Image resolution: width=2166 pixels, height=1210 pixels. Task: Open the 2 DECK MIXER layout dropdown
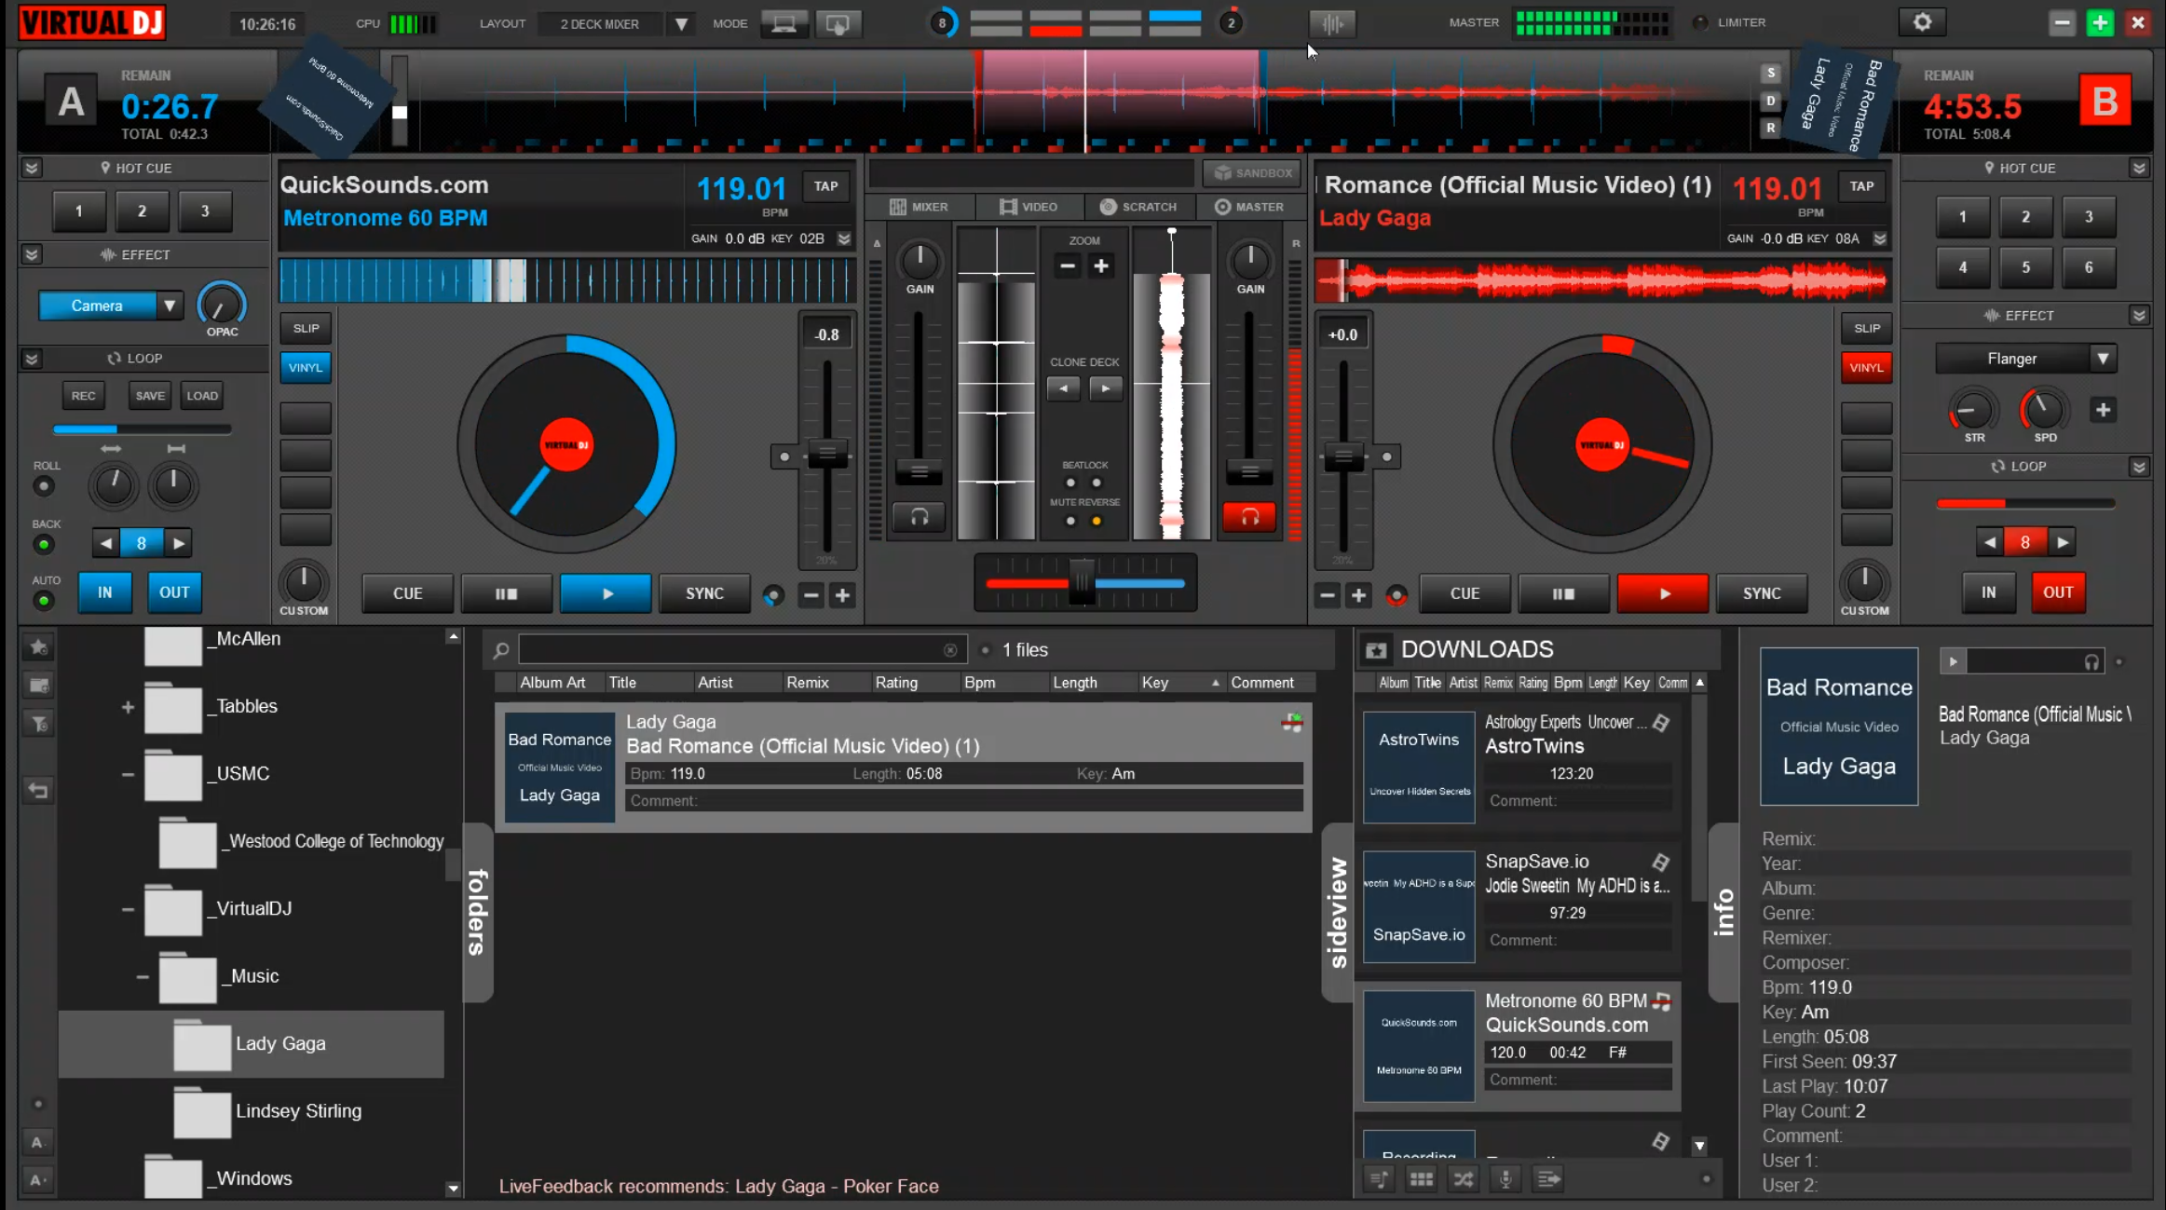click(681, 24)
